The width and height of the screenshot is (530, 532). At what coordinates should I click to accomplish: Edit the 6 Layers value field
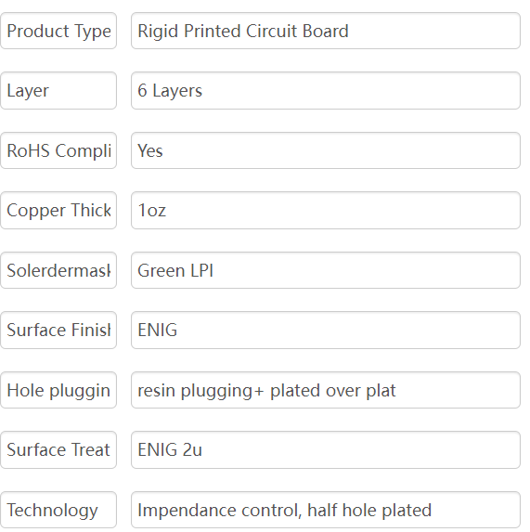(326, 91)
